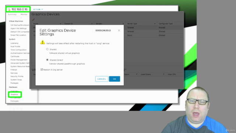Close the Edit Graphics Device Settings dialog
This screenshot has width=236, height=133.
[119, 30]
